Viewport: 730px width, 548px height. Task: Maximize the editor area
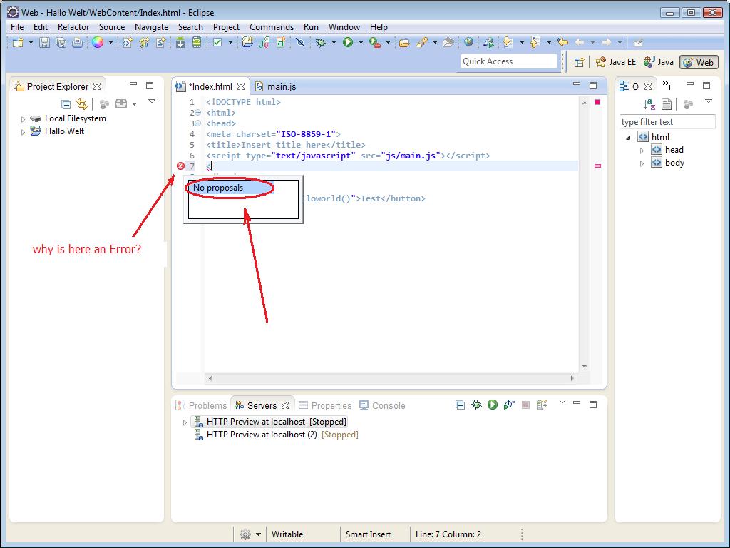[592, 86]
